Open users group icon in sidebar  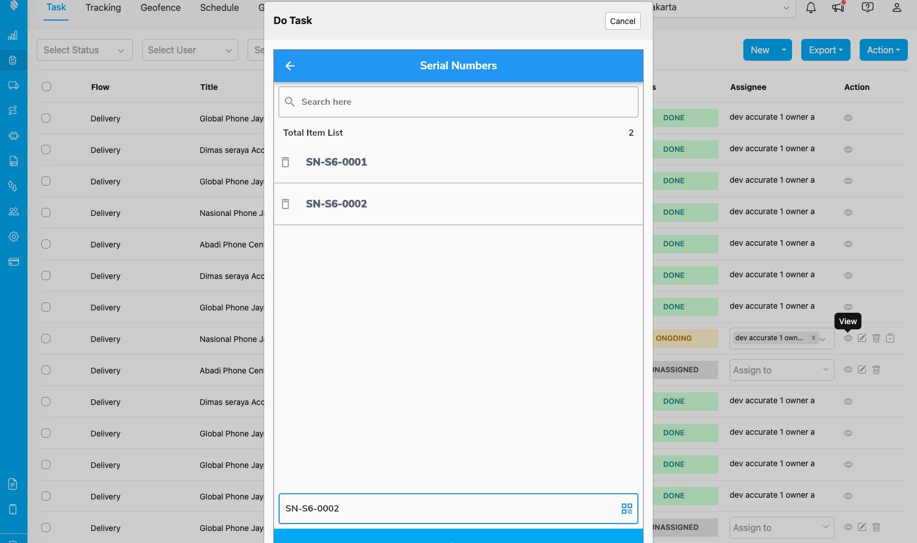14,211
